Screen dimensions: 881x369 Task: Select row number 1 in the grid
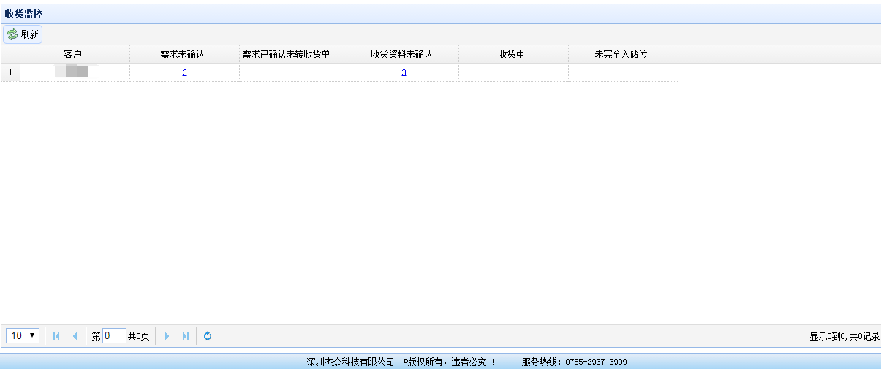click(10, 72)
